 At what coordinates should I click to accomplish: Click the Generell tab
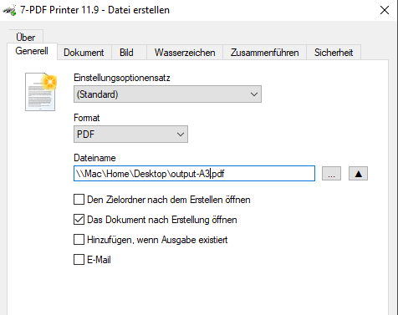coord(32,51)
